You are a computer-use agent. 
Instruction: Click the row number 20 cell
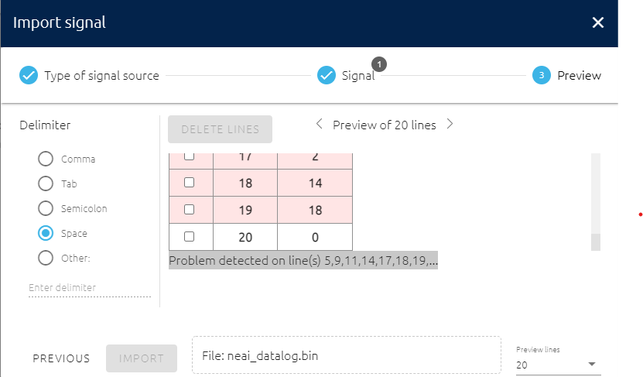coord(245,237)
